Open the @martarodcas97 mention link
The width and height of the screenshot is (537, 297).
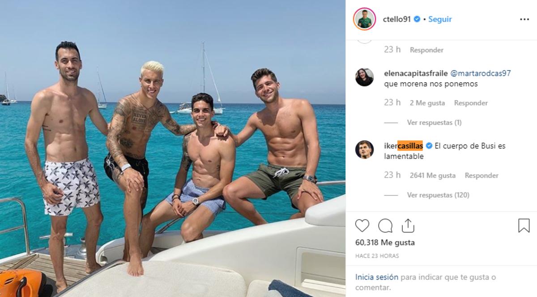[480, 73]
